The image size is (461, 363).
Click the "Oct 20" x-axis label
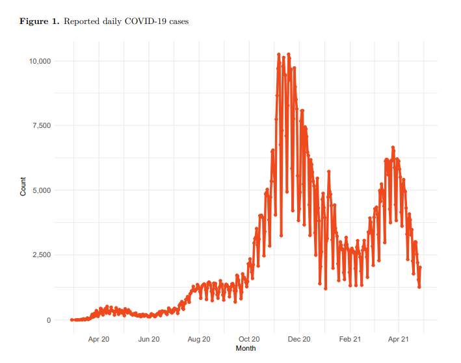click(249, 339)
